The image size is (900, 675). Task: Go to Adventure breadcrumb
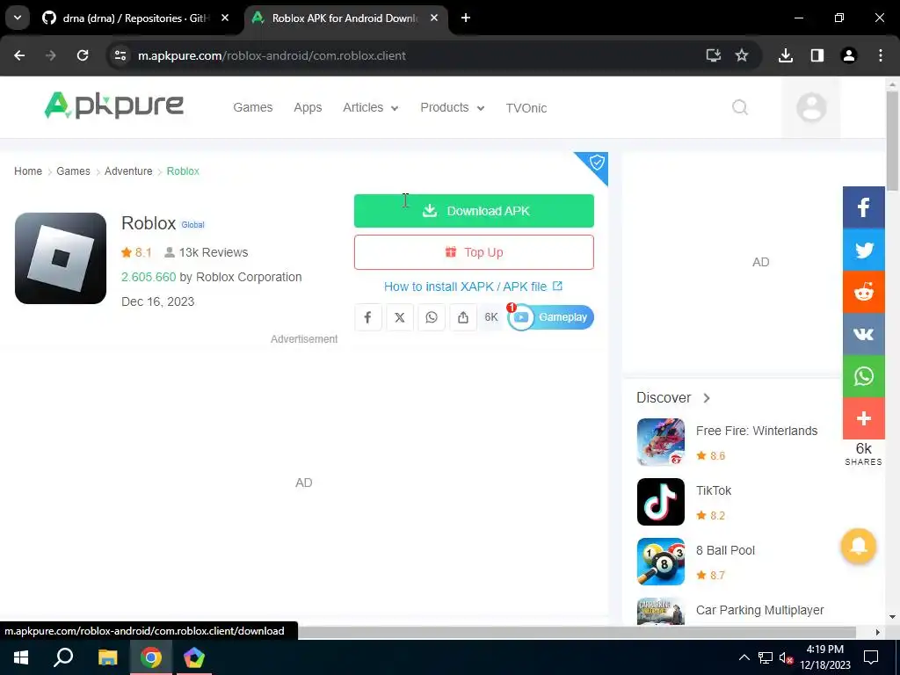point(128,171)
